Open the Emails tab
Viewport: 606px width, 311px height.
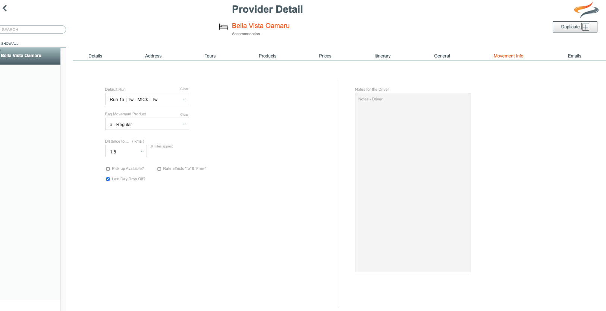point(574,56)
